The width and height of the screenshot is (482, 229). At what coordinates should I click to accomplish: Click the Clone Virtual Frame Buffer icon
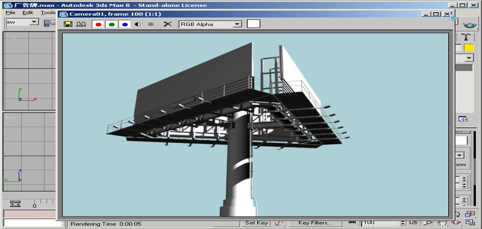pos(81,25)
